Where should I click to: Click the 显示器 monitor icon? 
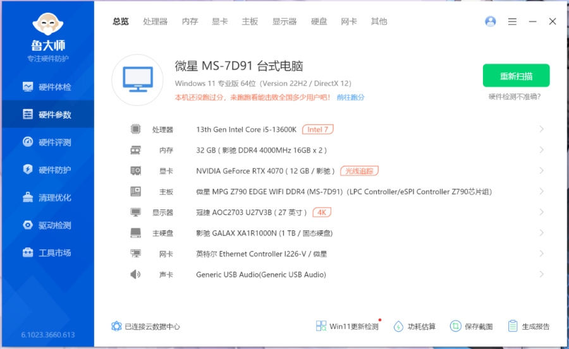[135, 213]
